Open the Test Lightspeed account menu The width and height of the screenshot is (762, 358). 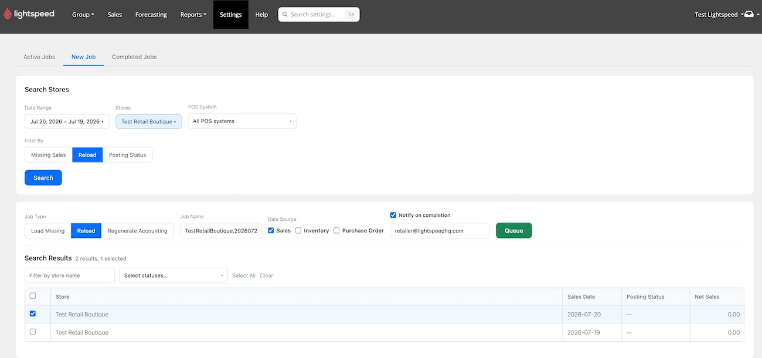[x=719, y=15]
